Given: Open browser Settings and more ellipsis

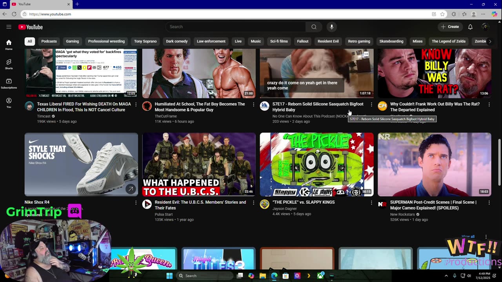Looking at the screenshot, I should pos(484,14).
